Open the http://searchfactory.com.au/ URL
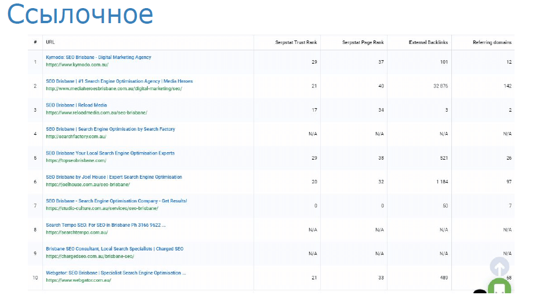This screenshot has height=295, width=543. pos(76,137)
